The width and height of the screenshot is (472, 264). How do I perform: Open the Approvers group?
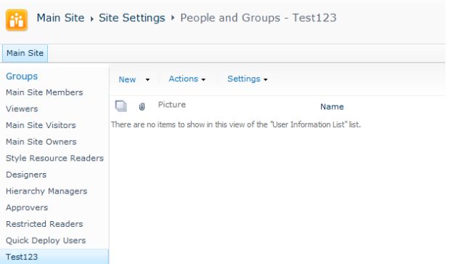click(x=27, y=208)
